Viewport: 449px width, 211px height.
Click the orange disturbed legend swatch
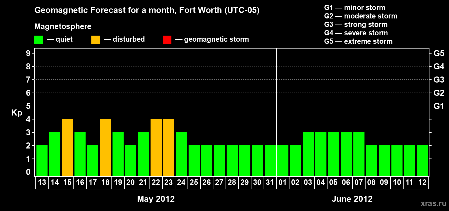coord(96,40)
